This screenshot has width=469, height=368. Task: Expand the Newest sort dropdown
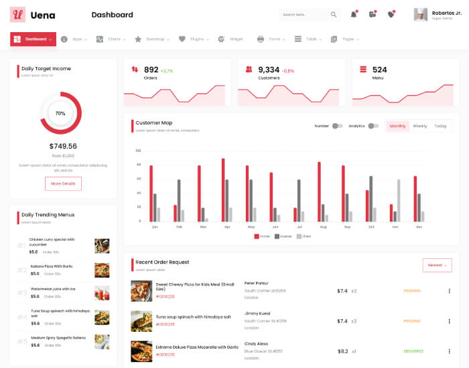point(437,265)
